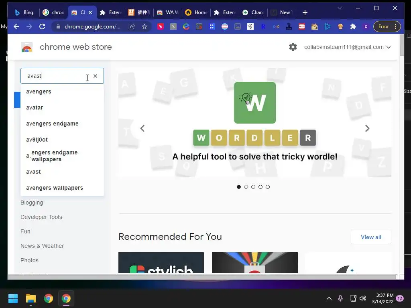Select the first carousel dot

click(x=238, y=187)
